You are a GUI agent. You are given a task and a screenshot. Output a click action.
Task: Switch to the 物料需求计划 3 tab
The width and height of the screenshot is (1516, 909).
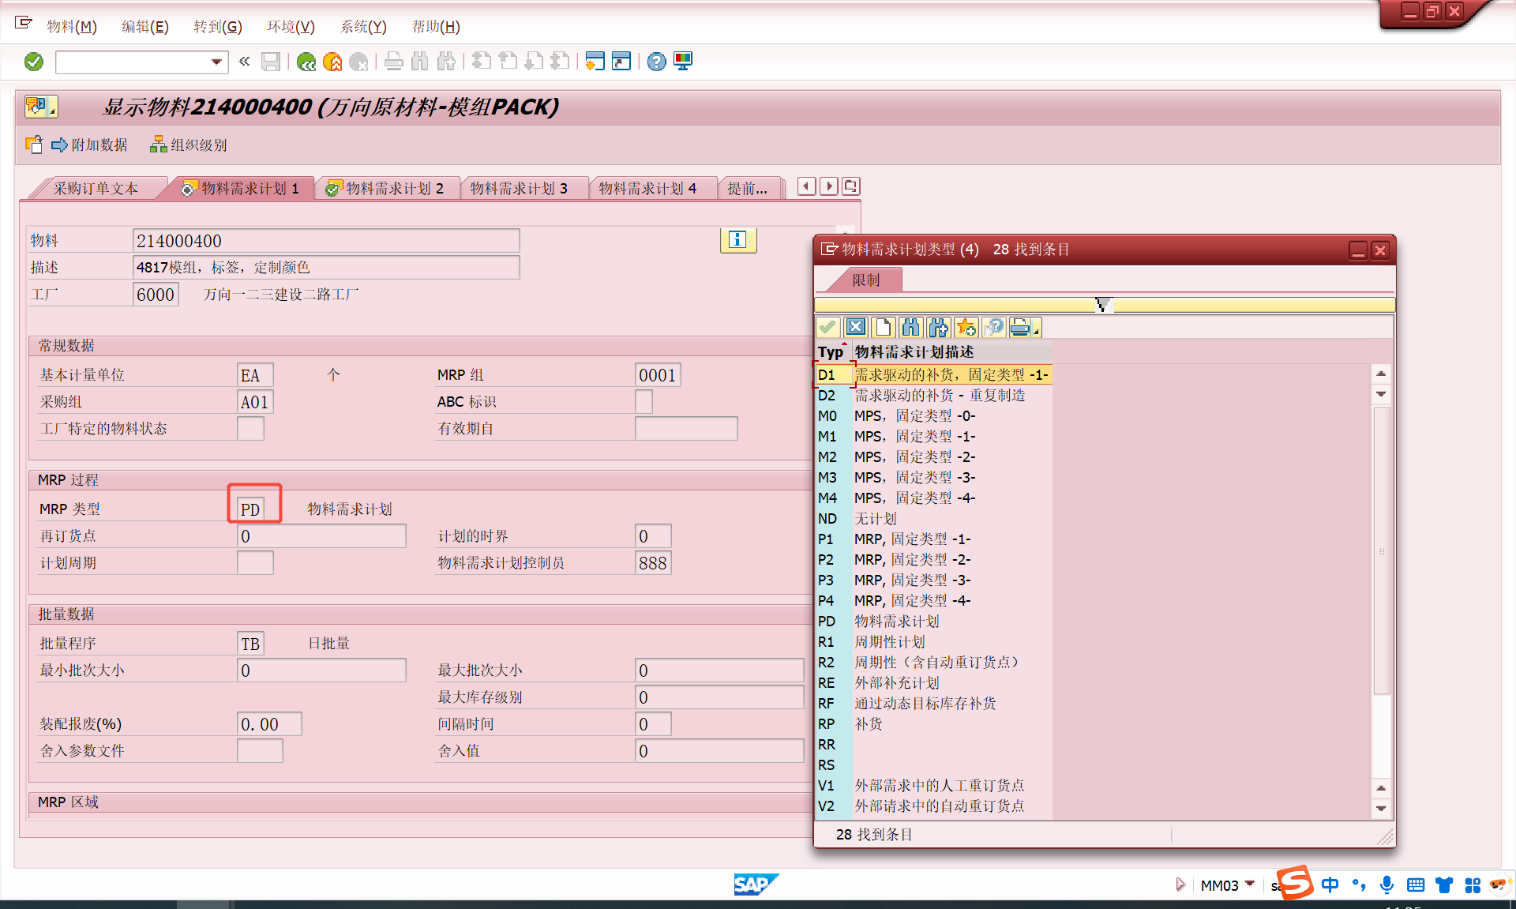click(524, 187)
